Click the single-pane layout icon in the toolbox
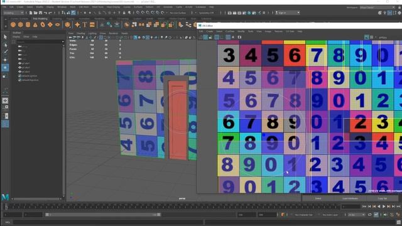This screenshot has height=226, width=402. coord(5,100)
